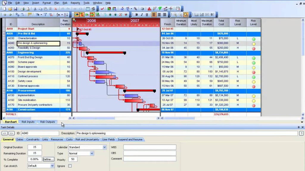Click the zoom in magnifier icon
This screenshot has height=171, width=305.
tap(175, 15)
